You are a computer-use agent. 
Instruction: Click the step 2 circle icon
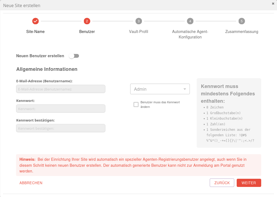(87, 21)
